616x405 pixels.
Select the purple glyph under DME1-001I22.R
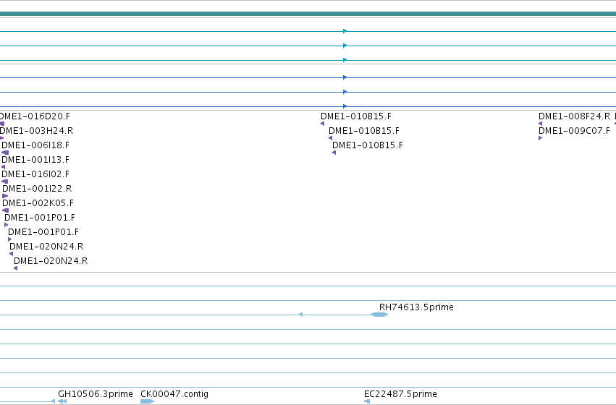[5, 196]
